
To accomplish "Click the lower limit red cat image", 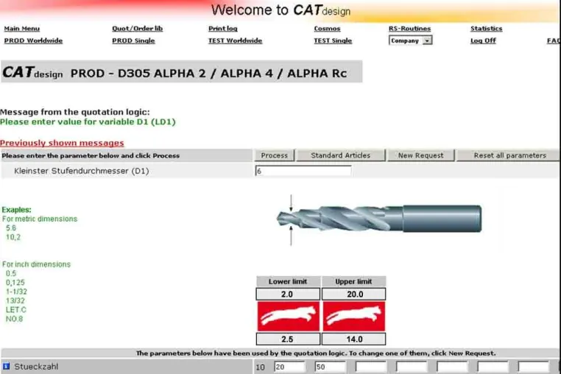I will click(289, 316).
